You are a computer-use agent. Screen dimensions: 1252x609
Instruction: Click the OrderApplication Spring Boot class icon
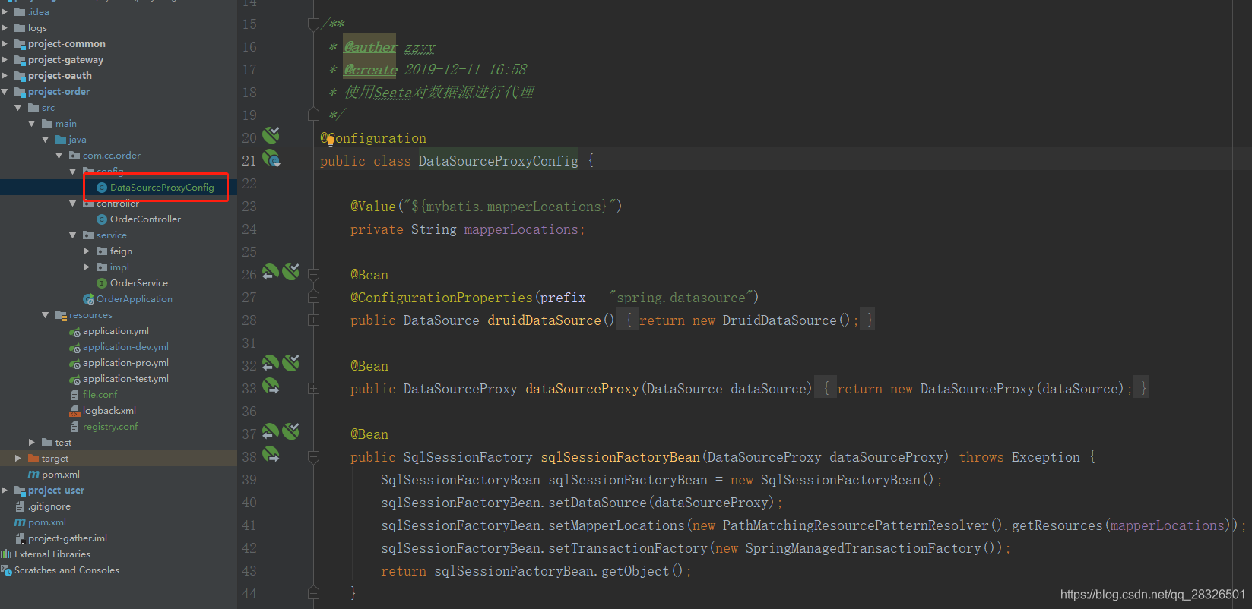coord(88,299)
